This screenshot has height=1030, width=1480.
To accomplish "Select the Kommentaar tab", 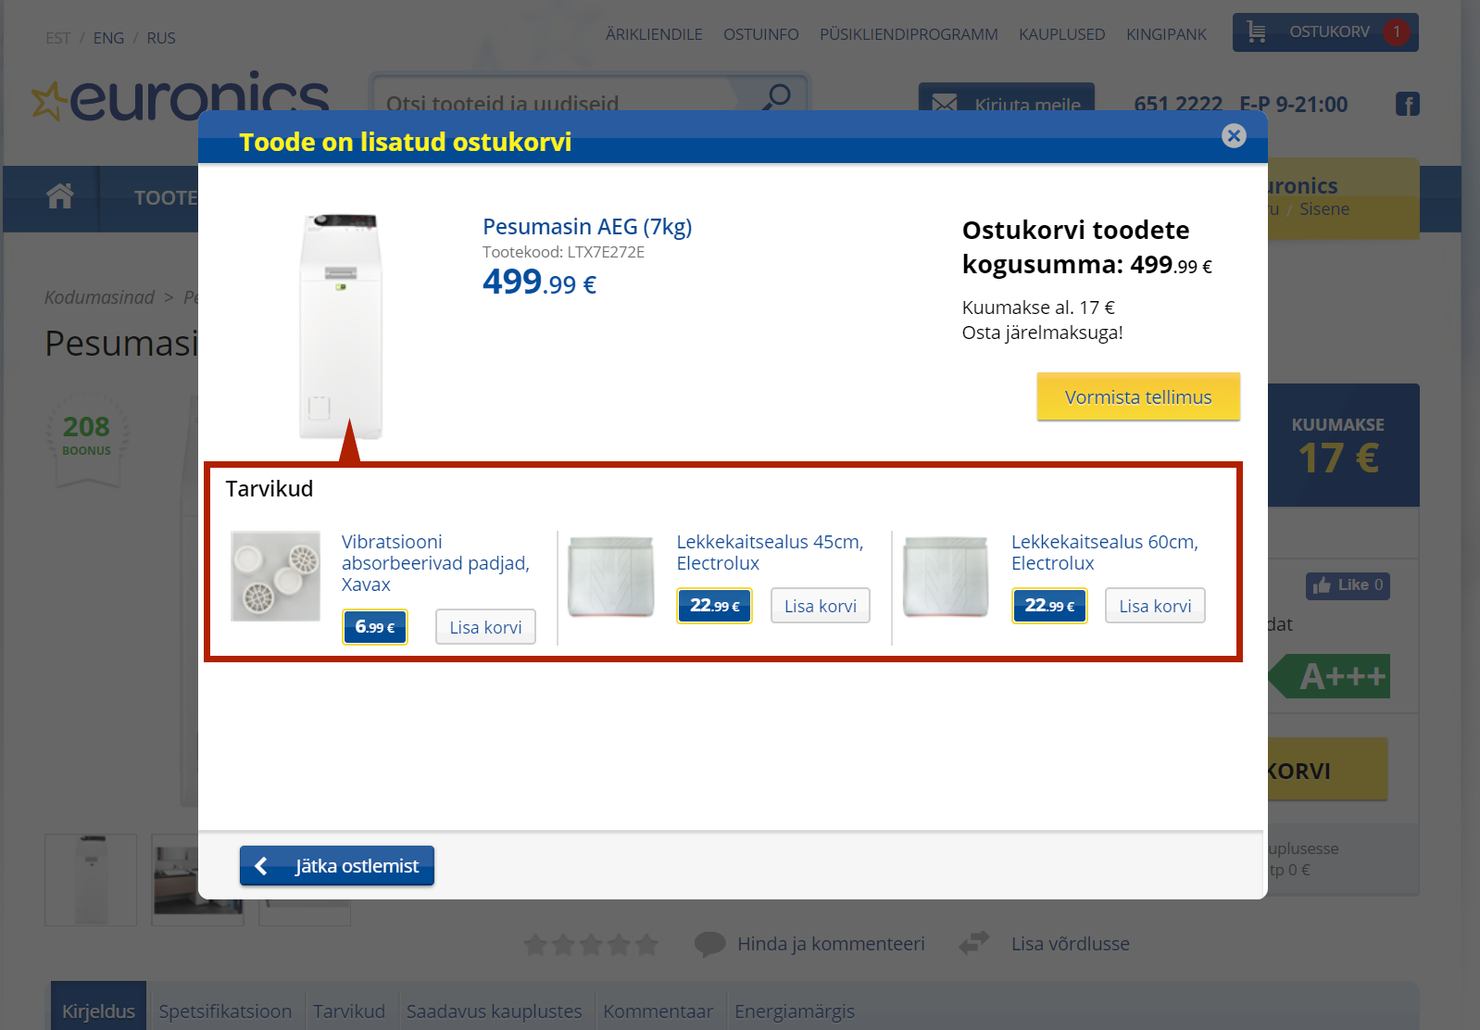I will click(x=658, y=1011).
